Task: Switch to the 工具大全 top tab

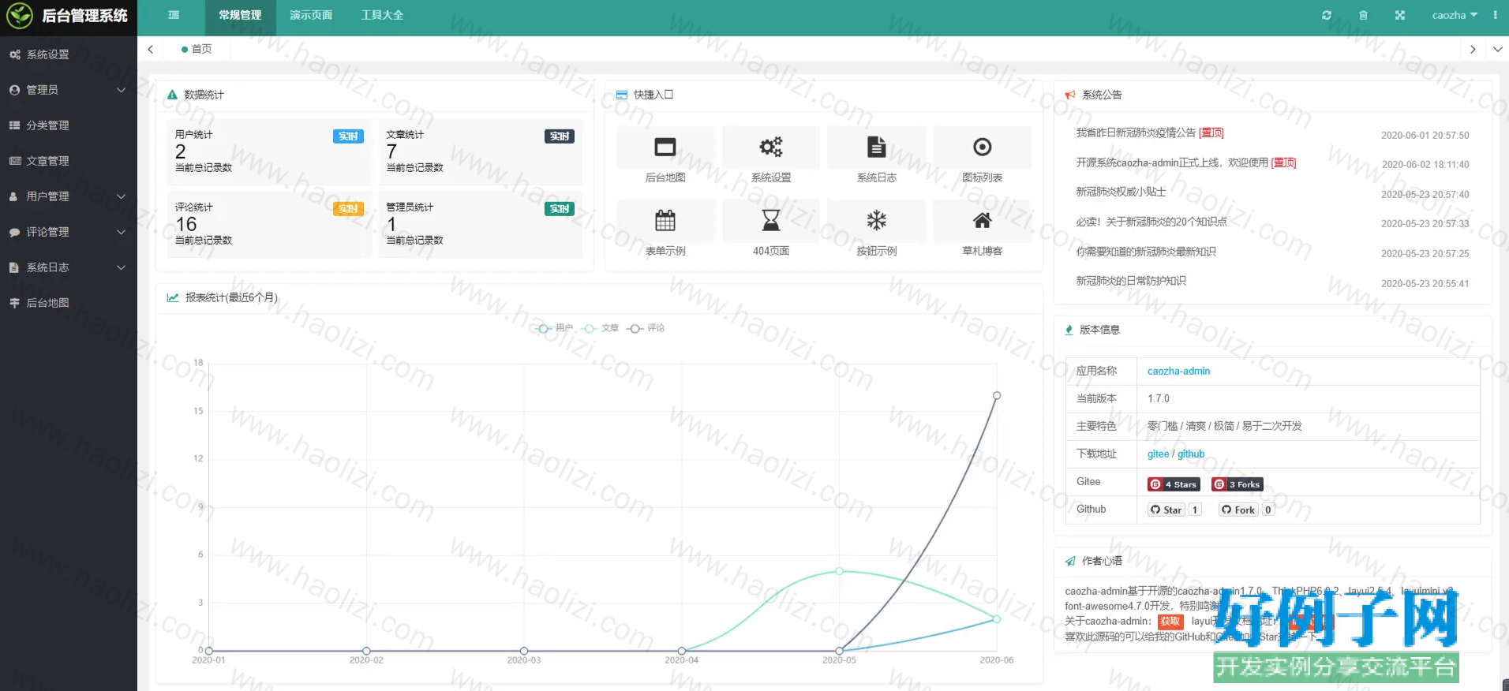Action: coord(382,15)
